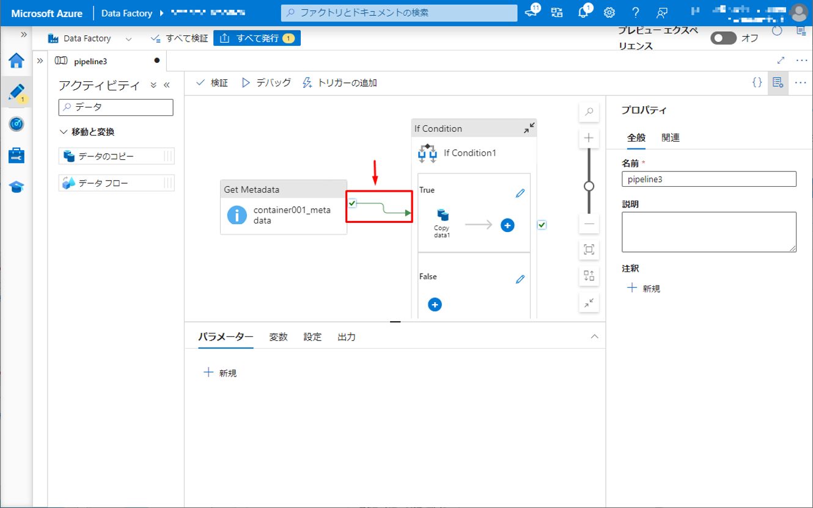This screenshot has height=508, width=813.
Task: Click the canvas zoom slider handle
Action: click(589, 186)
